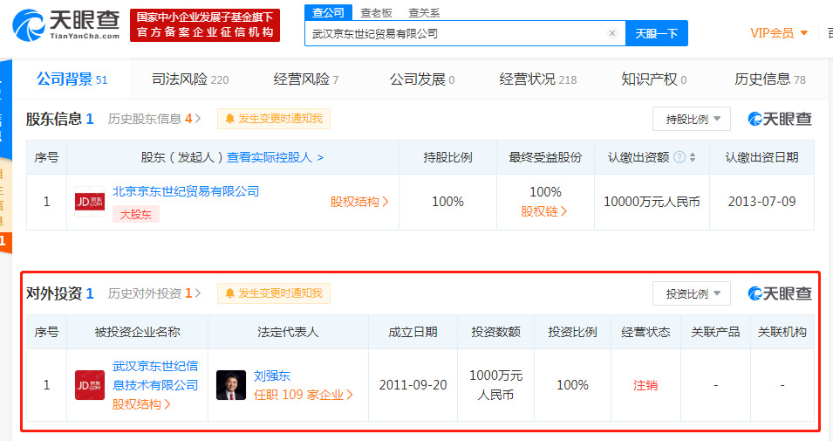Open 武汉京东世纪信息技术有限公司 link
Screen dimensions: 833x441
[155, 375]
